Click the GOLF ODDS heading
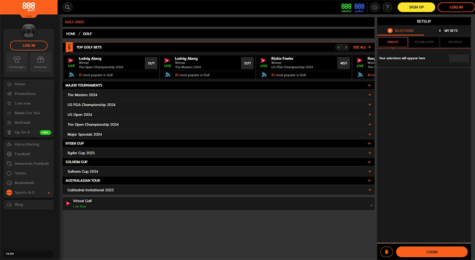The image size is (475, 260). pyautogui.click(x=74, y=22)
